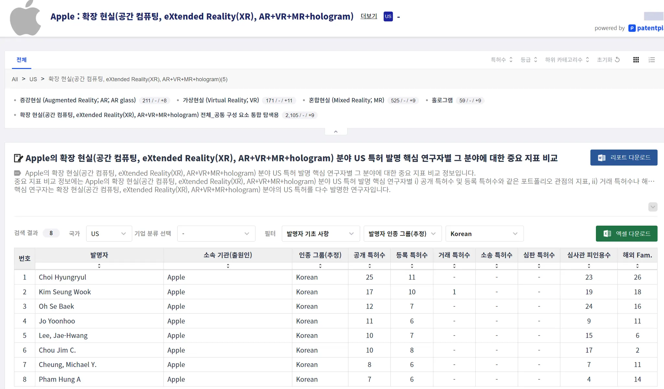Switch to list view icon
Viewport: 664px width, 389px height.
(x=652, y=60)
